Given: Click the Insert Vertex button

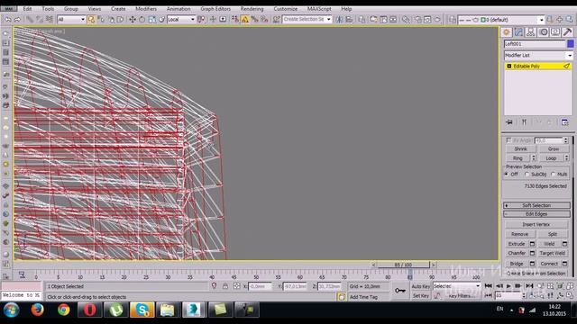Looking at the screenshot, I should pyautogui.click(x=536, y=224).
